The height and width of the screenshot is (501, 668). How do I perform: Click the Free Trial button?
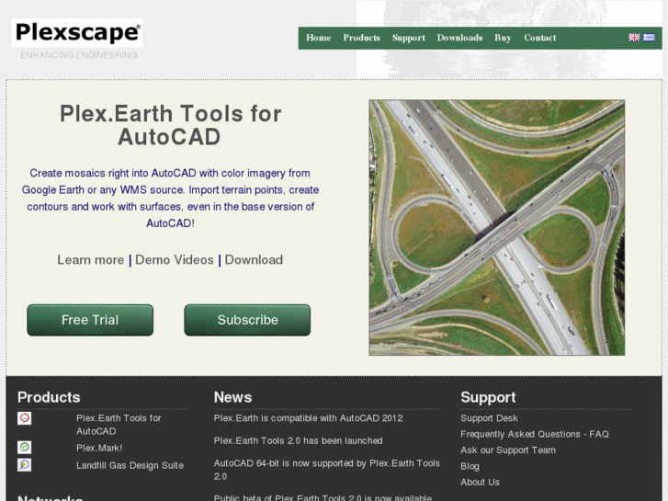(x=90, y=320)
